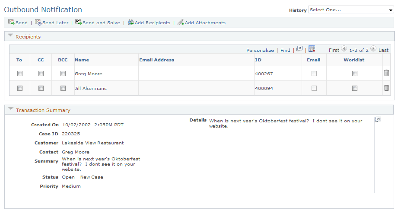Click the Add Recipients people icon
The width and height of the screenshot is (398, 211).
[131, 22]
